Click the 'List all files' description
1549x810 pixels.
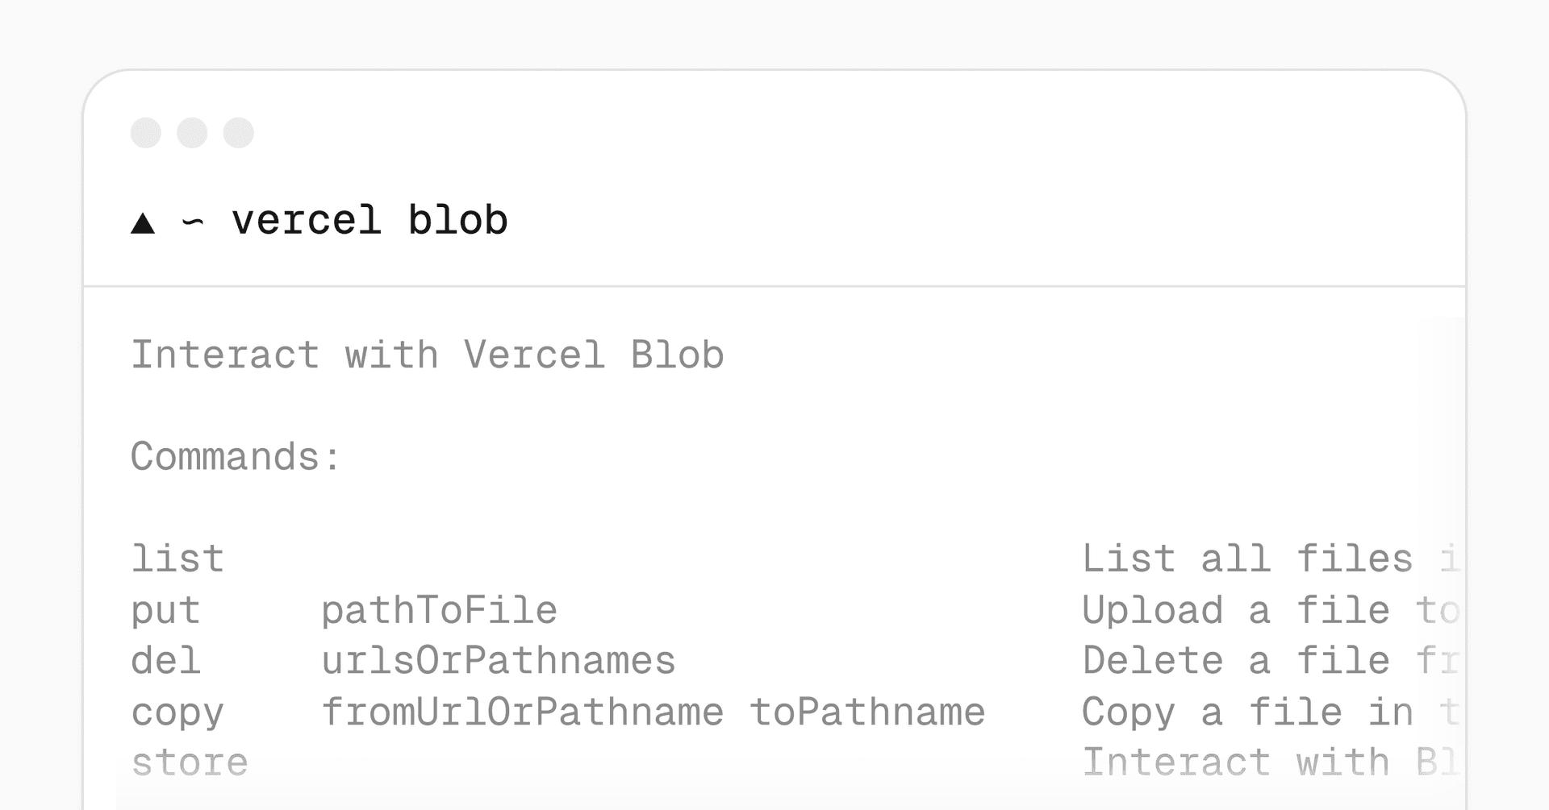1247,559
